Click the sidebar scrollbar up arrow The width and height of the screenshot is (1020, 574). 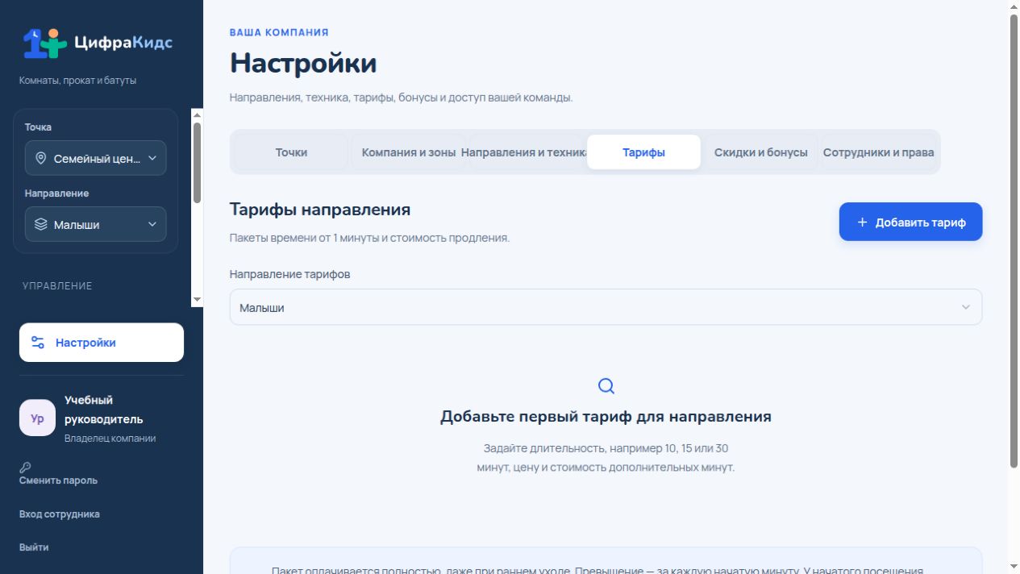(197, 114)
